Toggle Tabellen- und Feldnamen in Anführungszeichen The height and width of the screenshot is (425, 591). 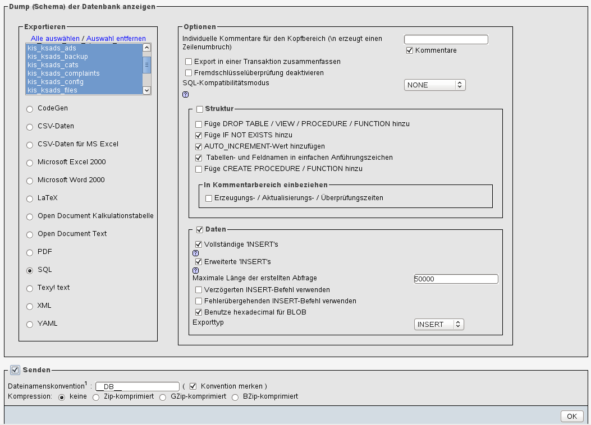point(199,158)
